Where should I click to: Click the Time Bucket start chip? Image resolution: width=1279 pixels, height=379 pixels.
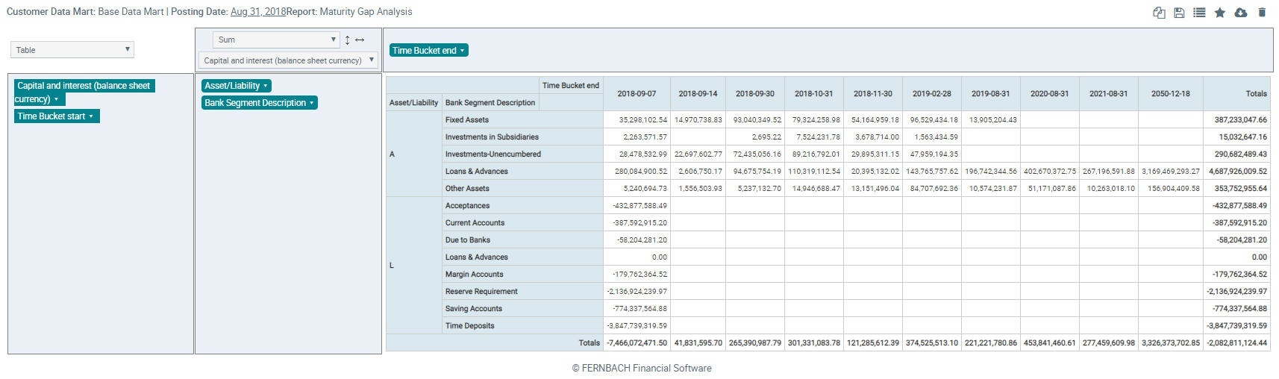click(x=56, y=116)
